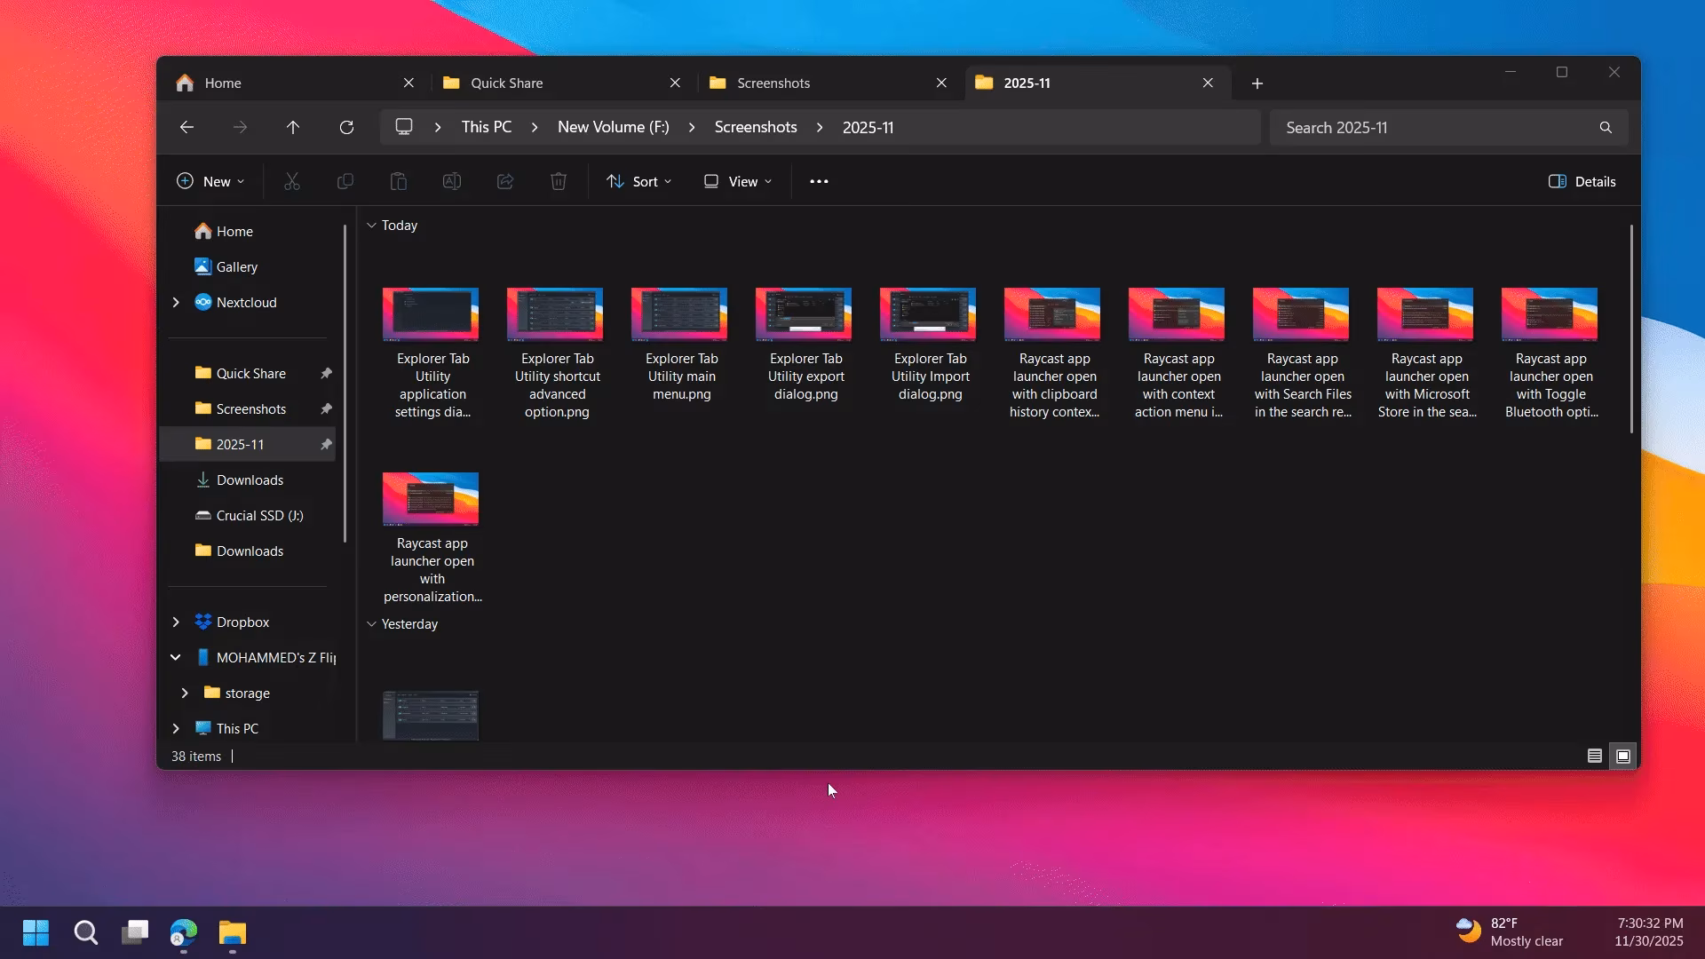Viewport: 1705px width, 959px height.
Task: Click the Share toolbar icon
Action: (x=505, y=181)
